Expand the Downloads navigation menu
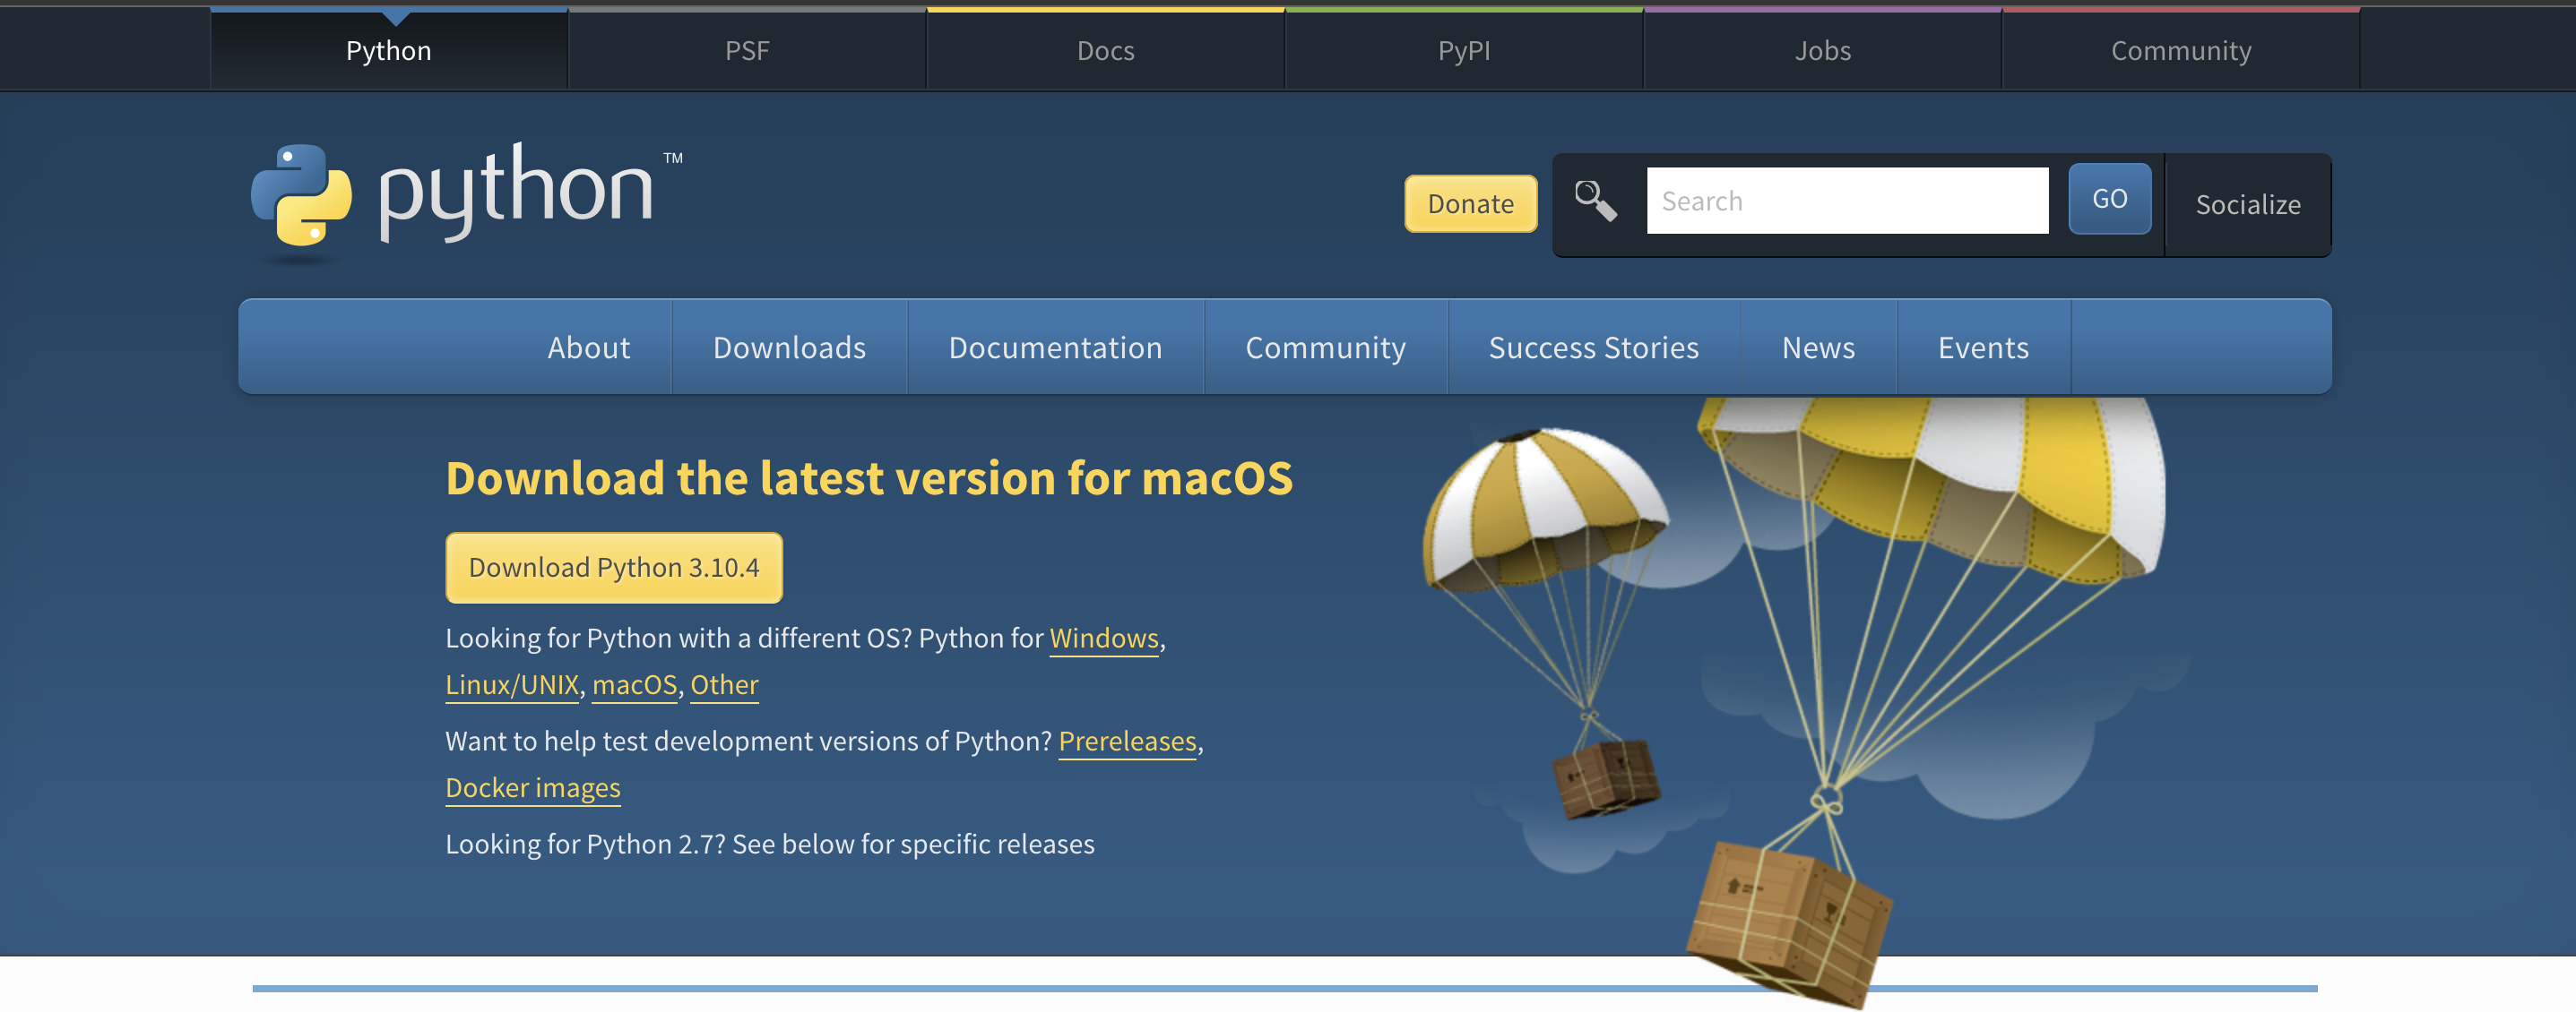2576x1012 pixels. click(x=789, y=347)
